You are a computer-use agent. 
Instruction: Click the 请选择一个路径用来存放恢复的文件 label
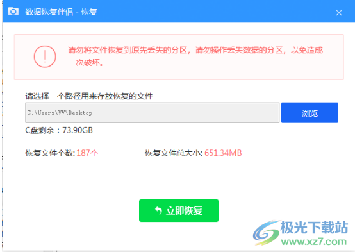(89, 96)
